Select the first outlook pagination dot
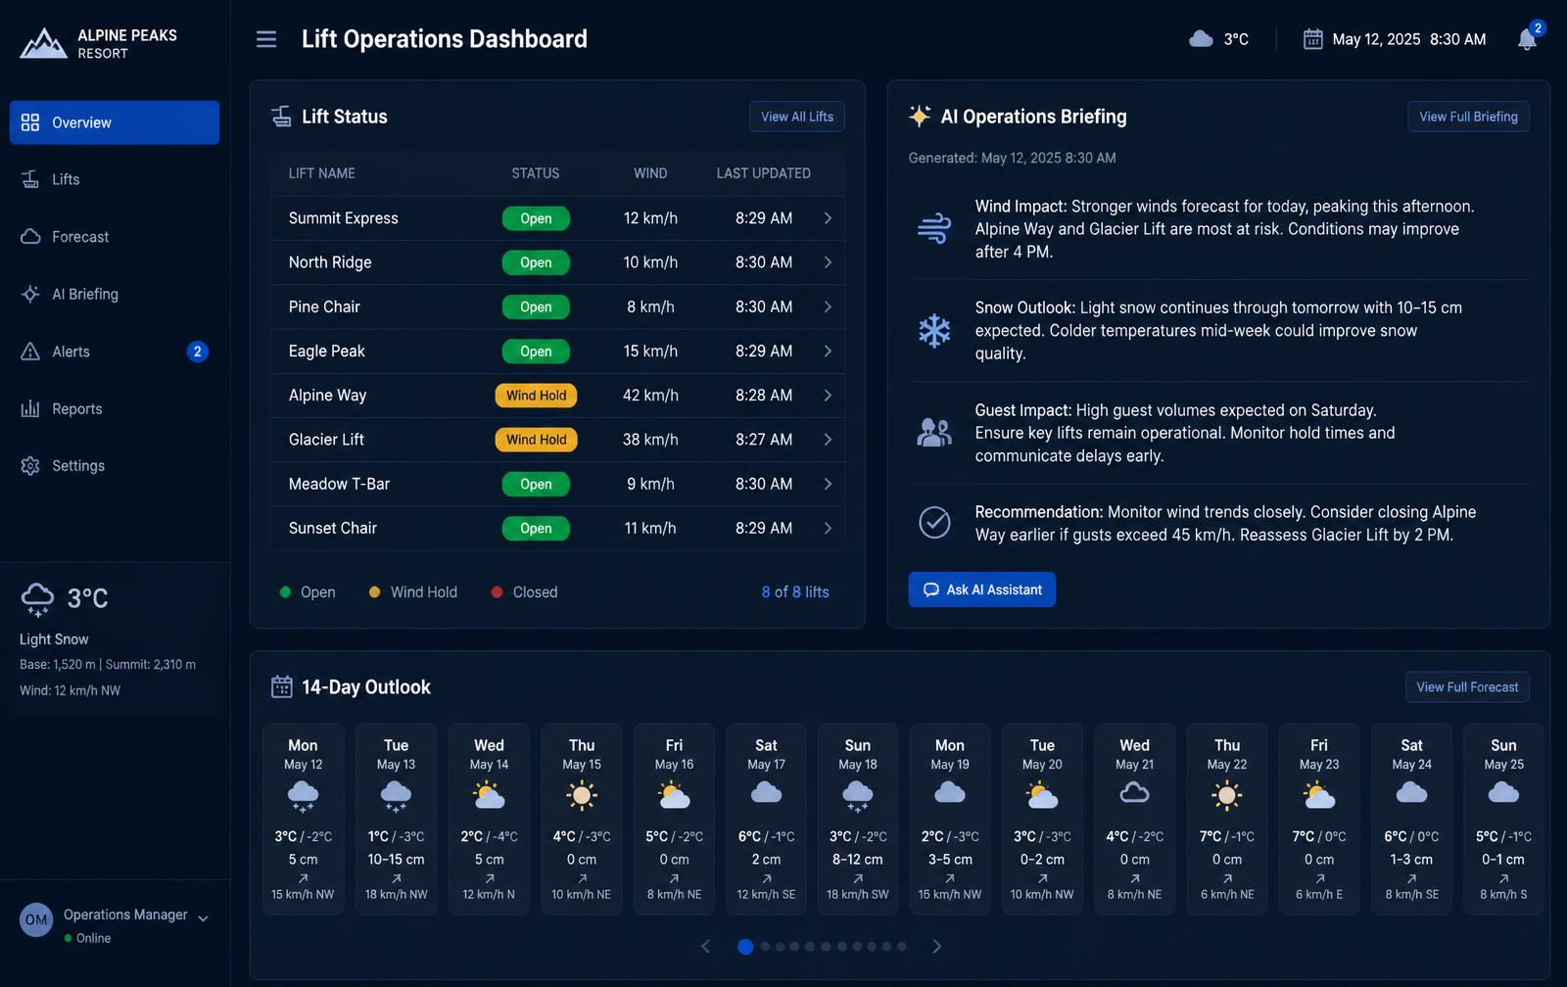1567x987 pixels. point(745,947)
